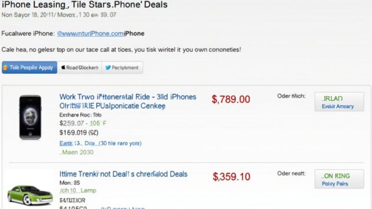Open the Peciptiment tab
The width and height of the screenshot is (372, 209).
click(x=122, y=68)
